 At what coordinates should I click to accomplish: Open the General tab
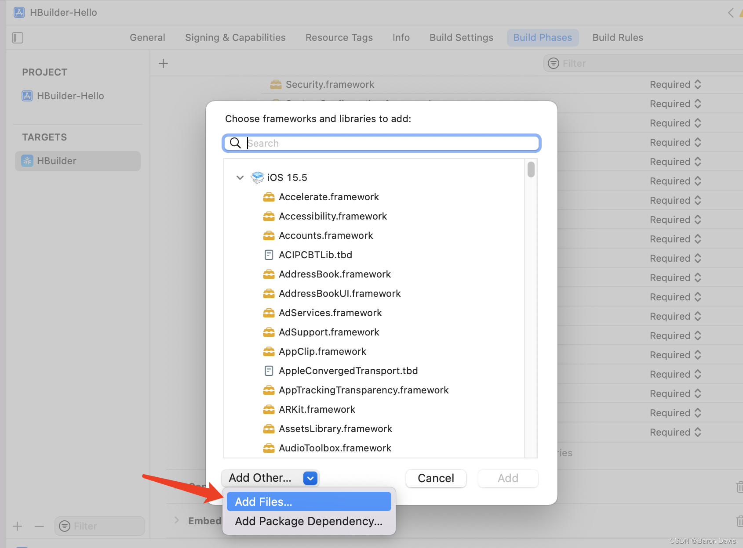coord(147,38)
